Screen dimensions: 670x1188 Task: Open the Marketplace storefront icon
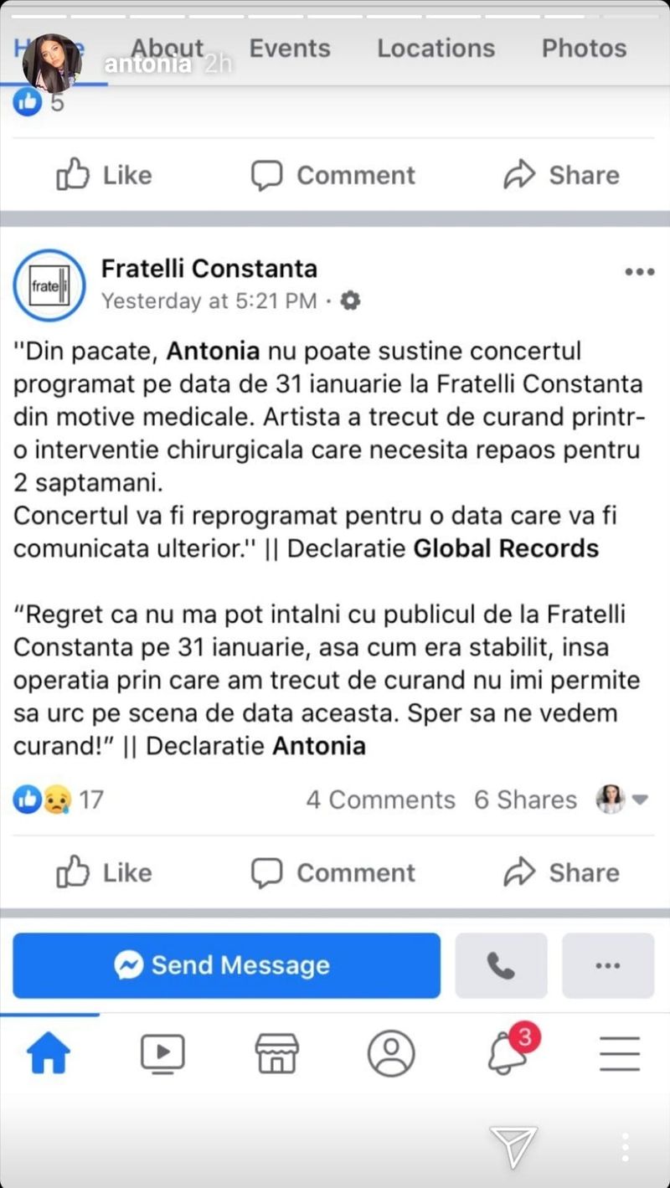276,1052
